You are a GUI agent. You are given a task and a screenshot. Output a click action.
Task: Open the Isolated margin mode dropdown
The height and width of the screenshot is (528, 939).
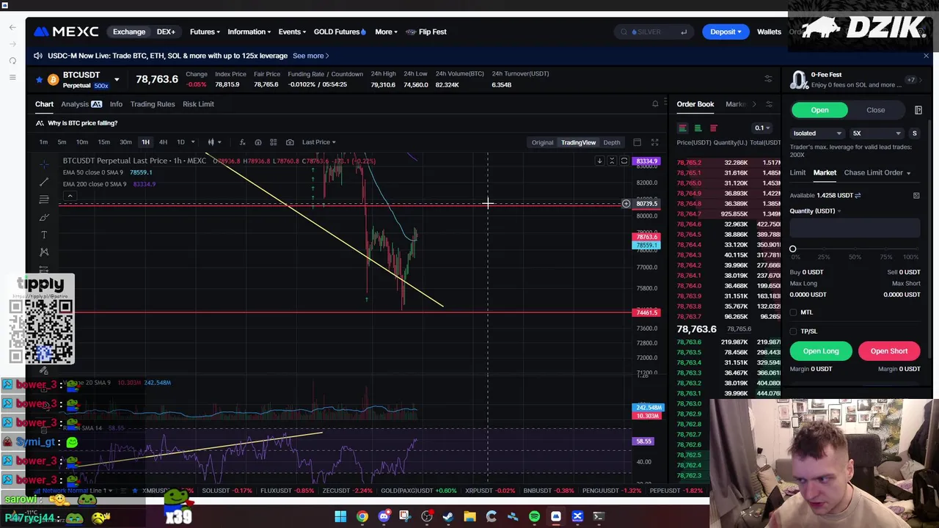(x=817, y=133)
